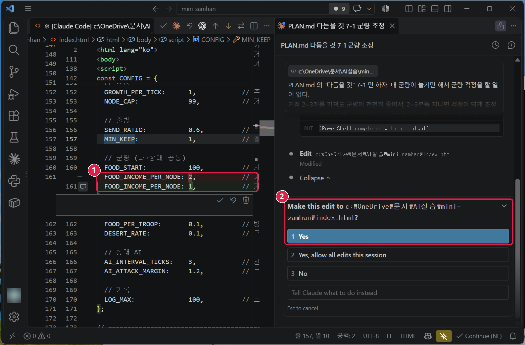Collapse the tool output with Collapse chevron
The width and height of the screenshot is (525, 345).
coord(315,178)
